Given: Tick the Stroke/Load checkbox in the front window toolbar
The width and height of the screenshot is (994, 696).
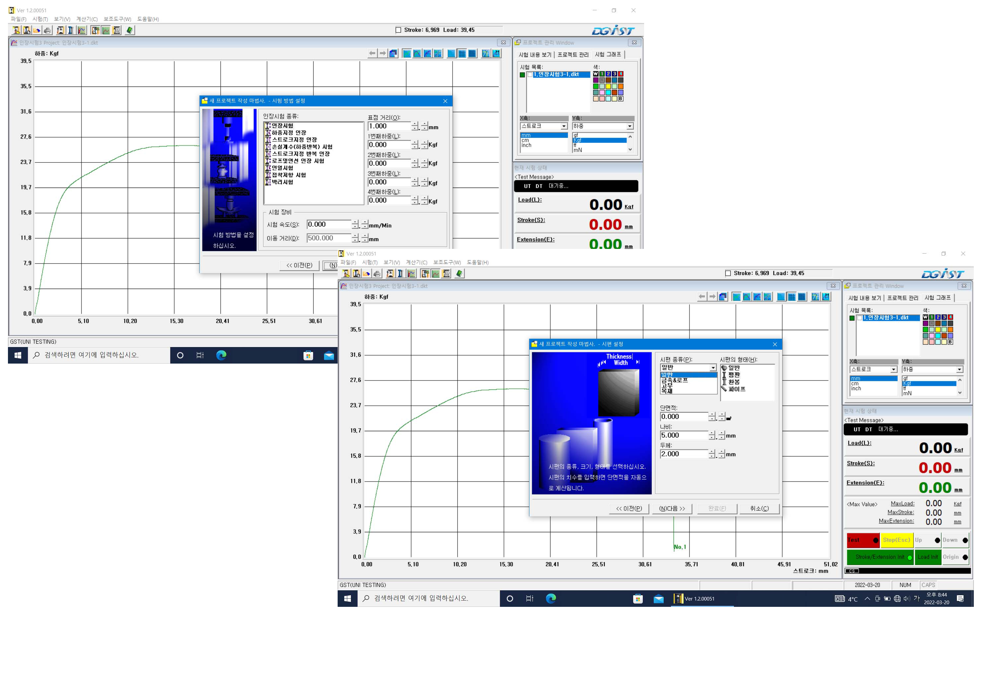Looking at the screenshot, I should 728,273.
